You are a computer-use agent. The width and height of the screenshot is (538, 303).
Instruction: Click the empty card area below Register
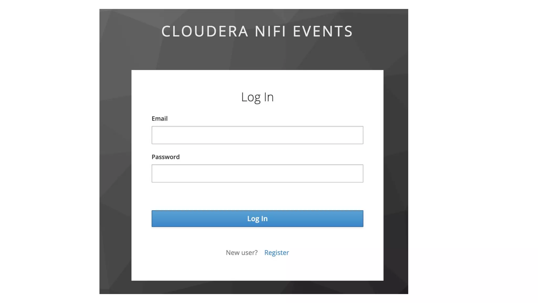(257, 270)
